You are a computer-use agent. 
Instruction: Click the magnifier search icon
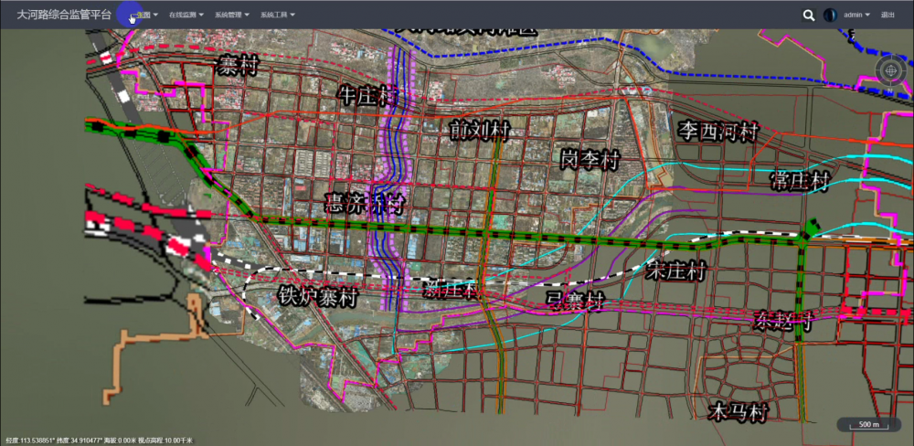(x=808, y=15)
